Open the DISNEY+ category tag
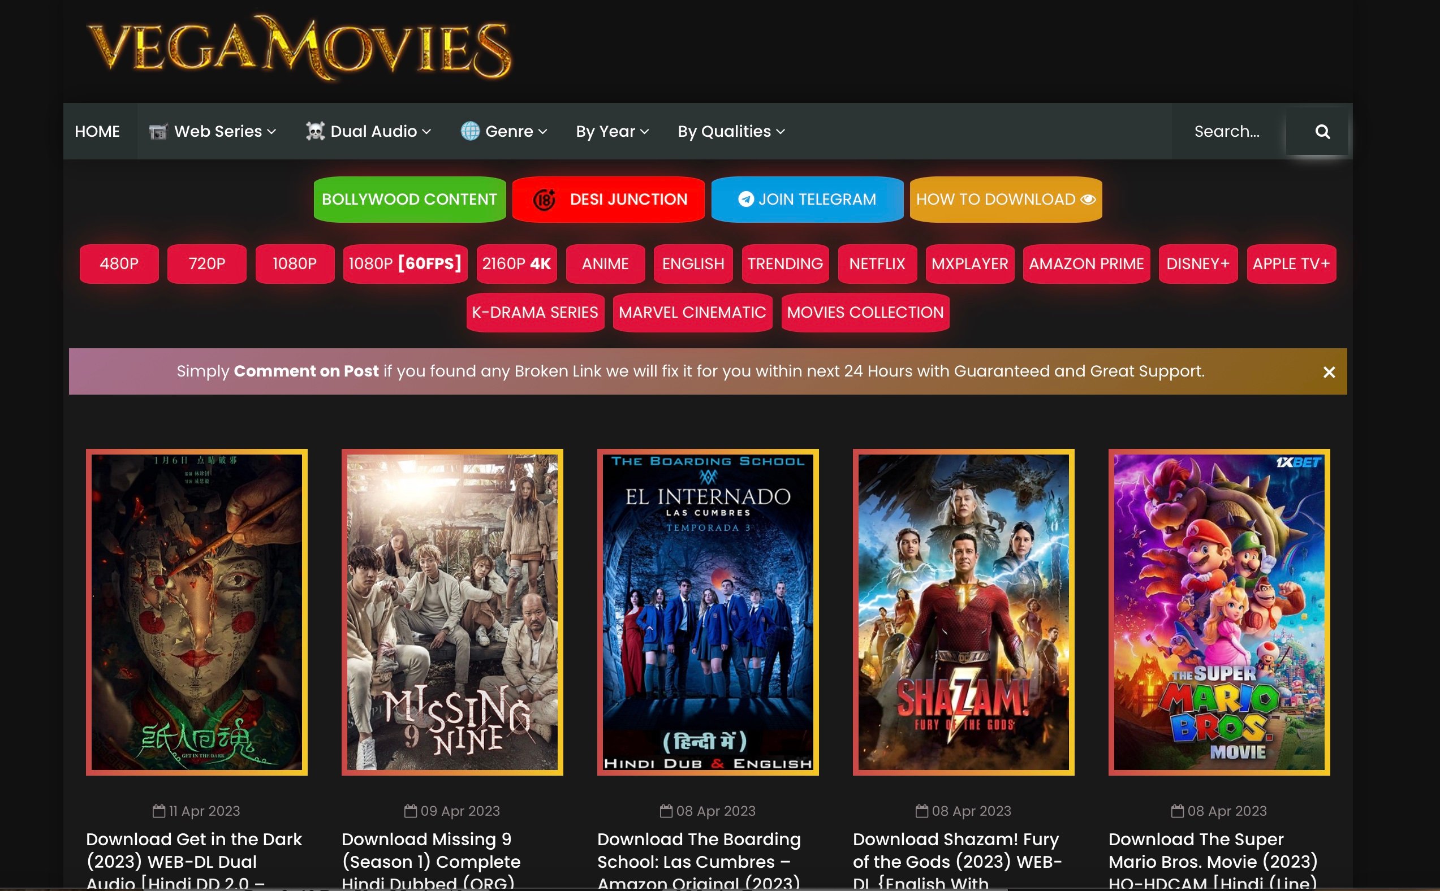Image resolution: width=1440 pixels, height=891 pixels. tap(1198, 263)
